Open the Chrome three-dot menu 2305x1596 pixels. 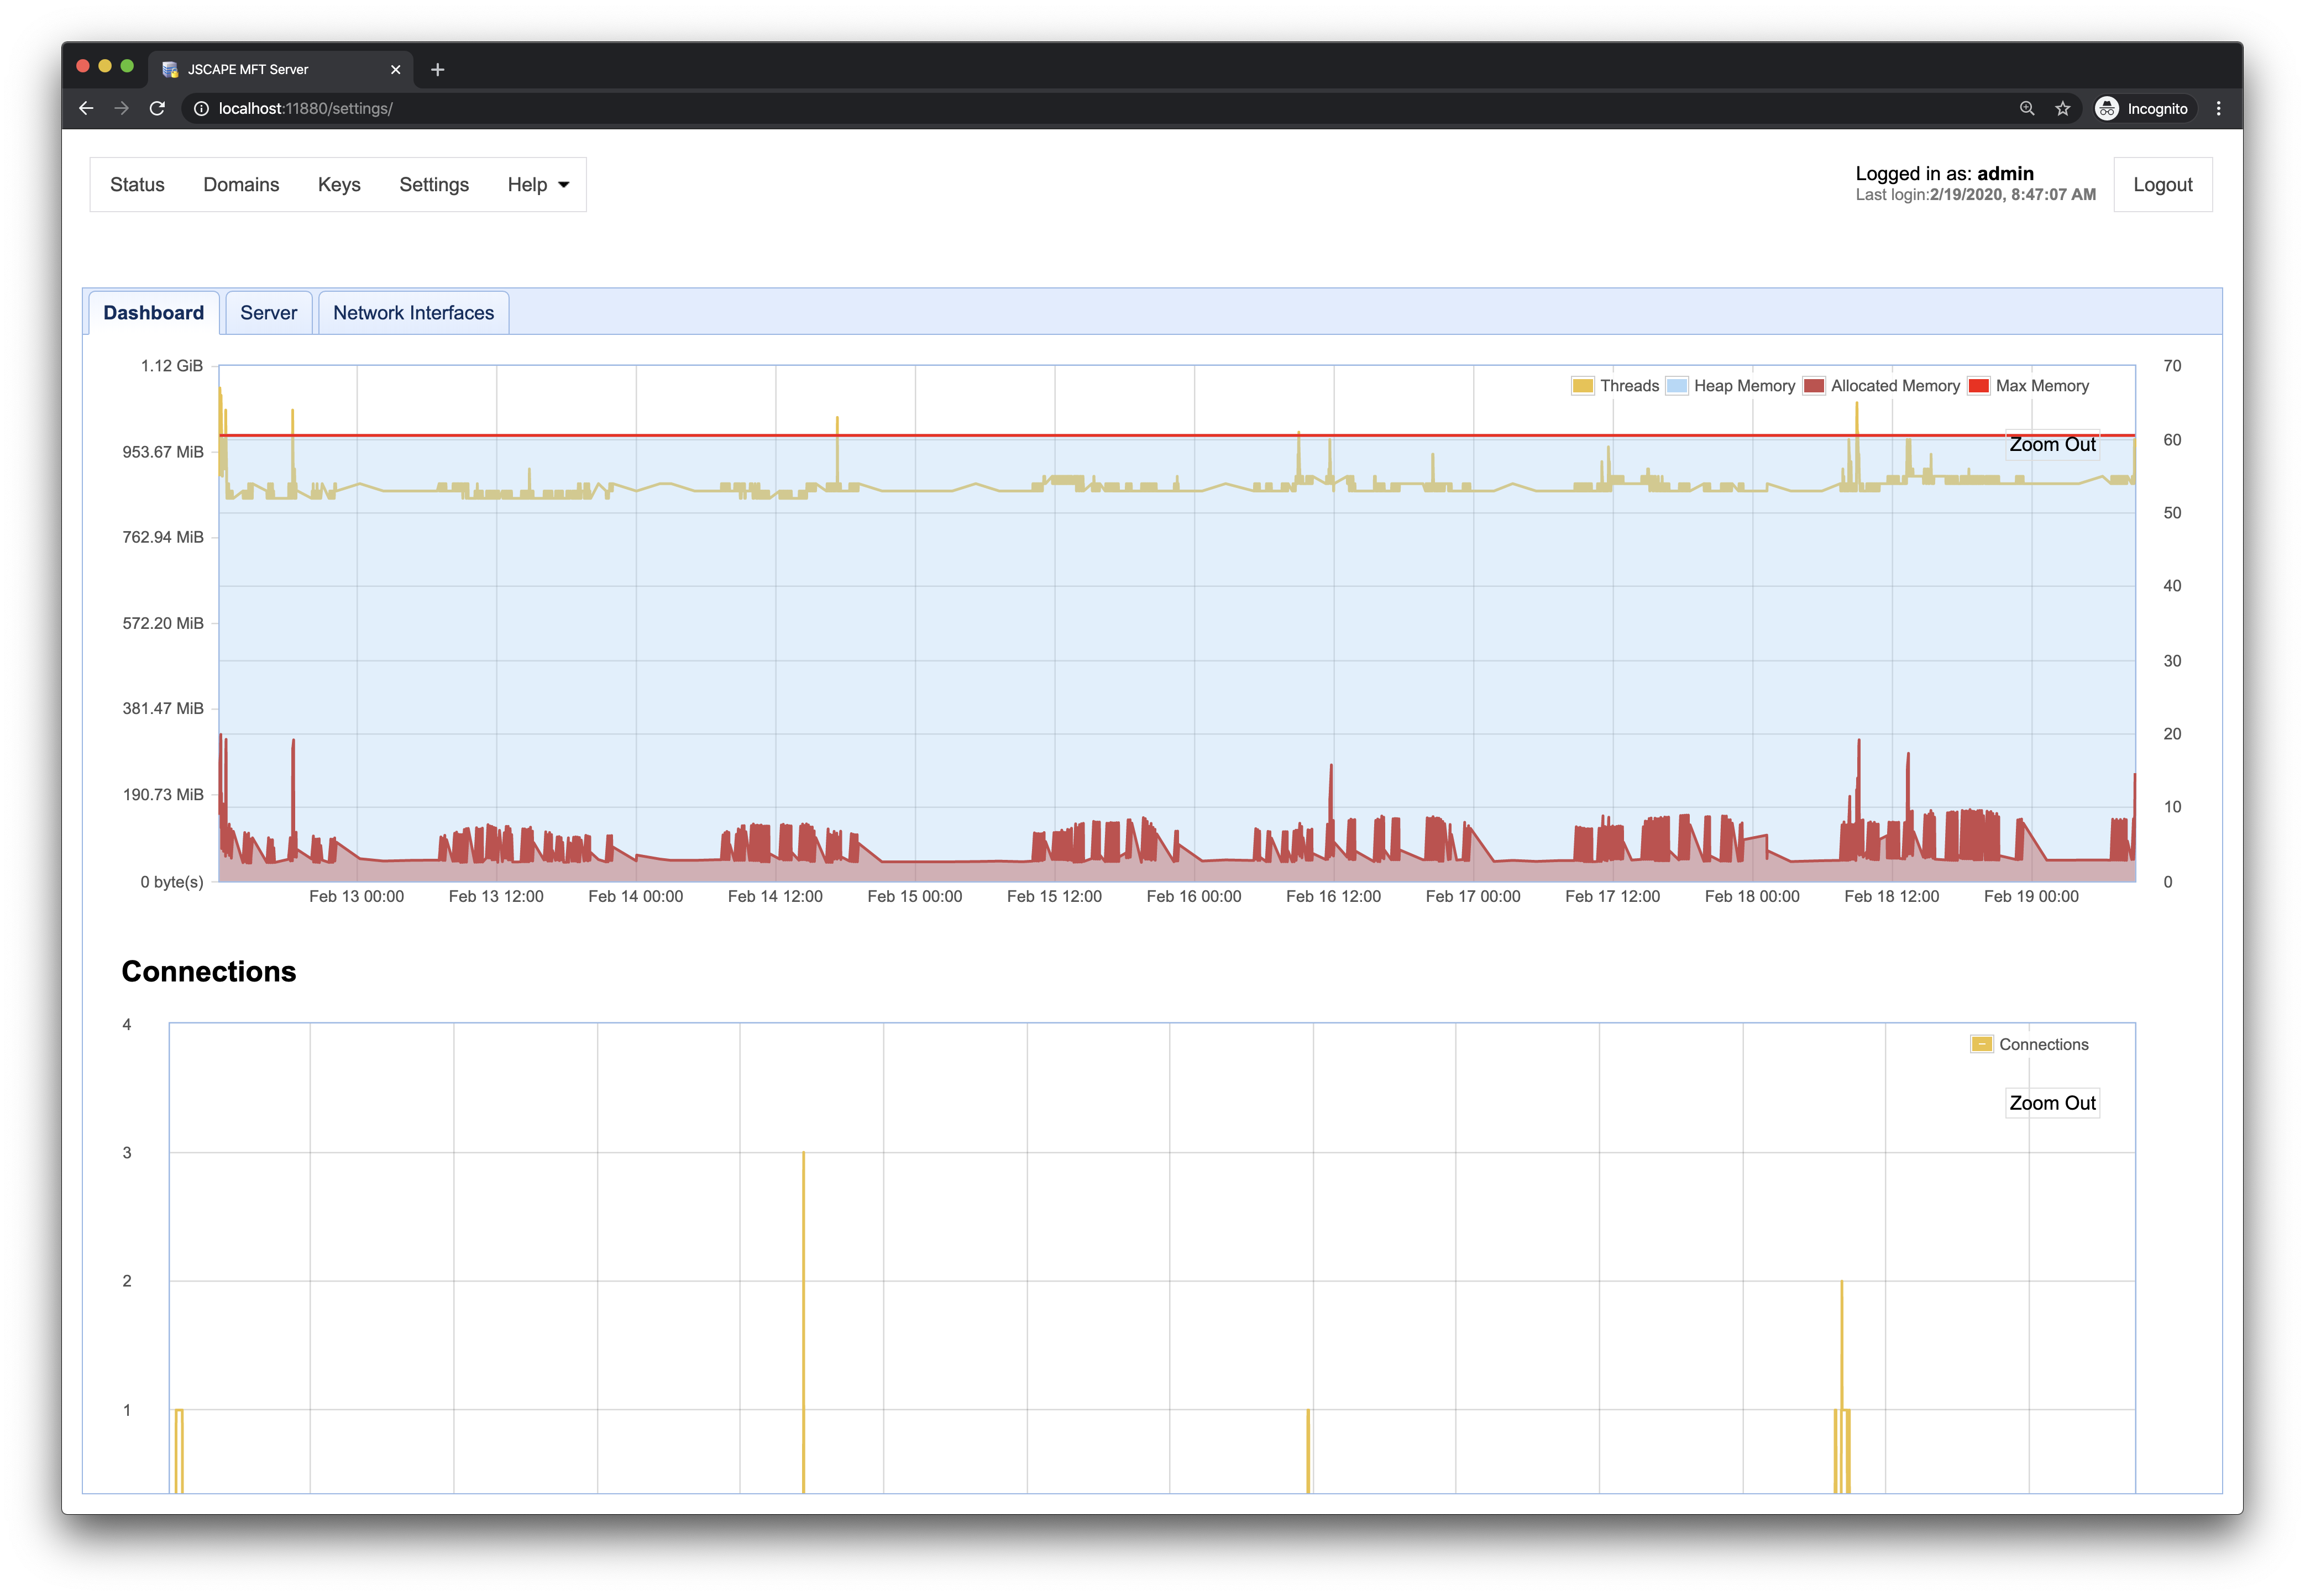pyautogui.click(x=2218, y=108)
